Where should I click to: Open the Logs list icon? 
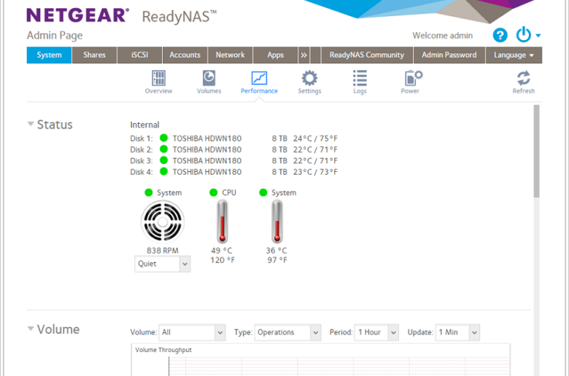click(x=360, y=82)
